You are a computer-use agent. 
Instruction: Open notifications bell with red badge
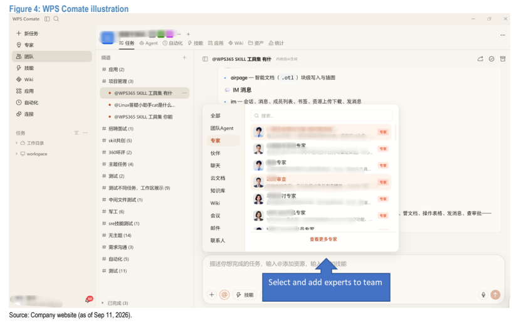pyautogui.click(x=88, y=300)
